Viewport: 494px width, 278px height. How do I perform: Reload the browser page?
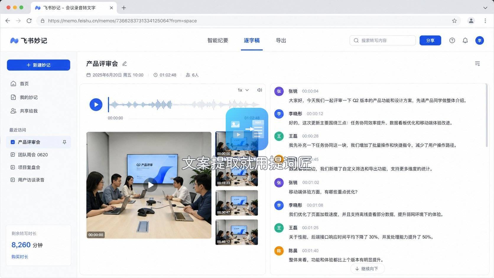click(x=29, y=21)
